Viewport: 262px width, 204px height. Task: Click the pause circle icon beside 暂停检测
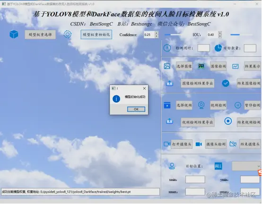(237, 105)
